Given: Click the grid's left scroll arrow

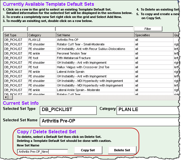Looking at the screenshot, I should 6,97.
